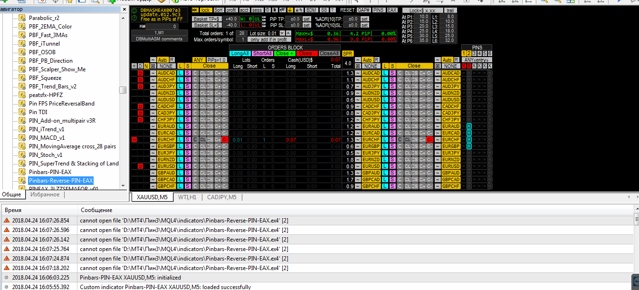
Task: Click the green smiley icon beside DBMASMEAX007a3
Action: tap(134, 10)
